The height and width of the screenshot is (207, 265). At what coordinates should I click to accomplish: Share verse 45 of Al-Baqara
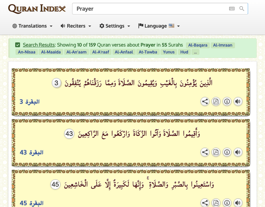click(205, 203)
